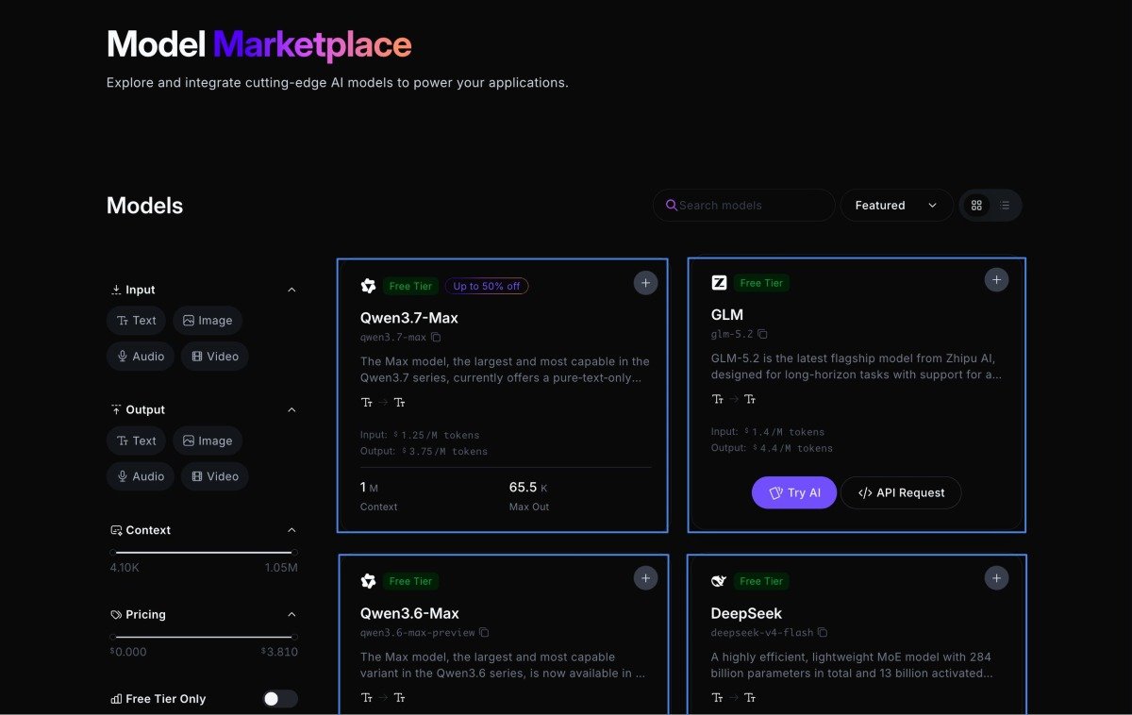Focus the Search models input field

[743, 205]
